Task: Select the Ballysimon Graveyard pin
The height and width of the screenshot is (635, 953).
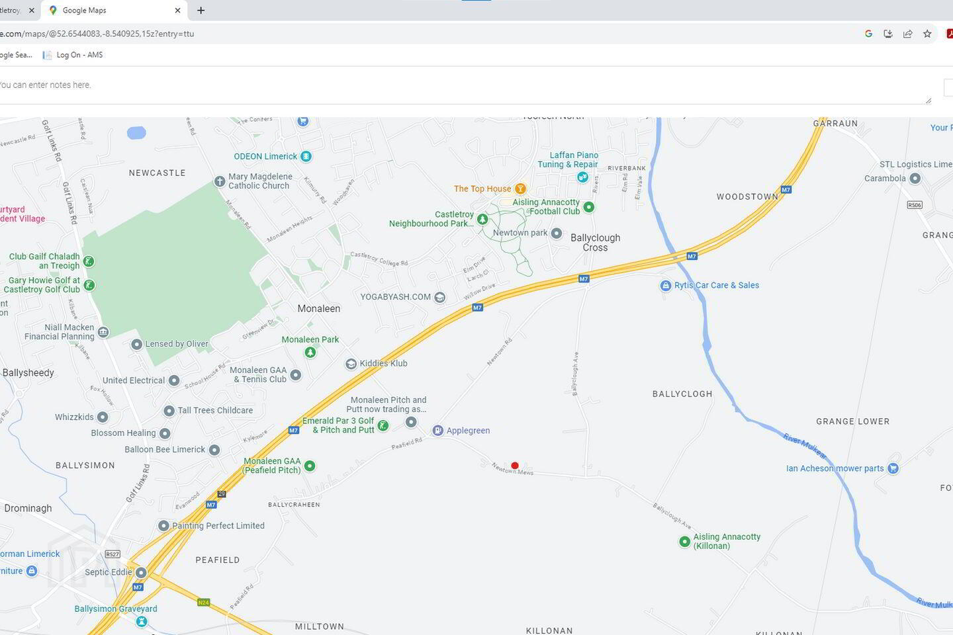Action: (141, 622)
